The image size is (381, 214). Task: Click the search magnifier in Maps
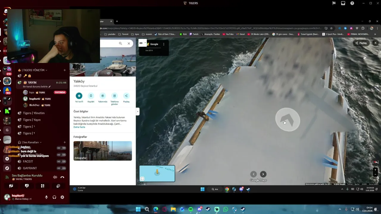click(121, 43)
